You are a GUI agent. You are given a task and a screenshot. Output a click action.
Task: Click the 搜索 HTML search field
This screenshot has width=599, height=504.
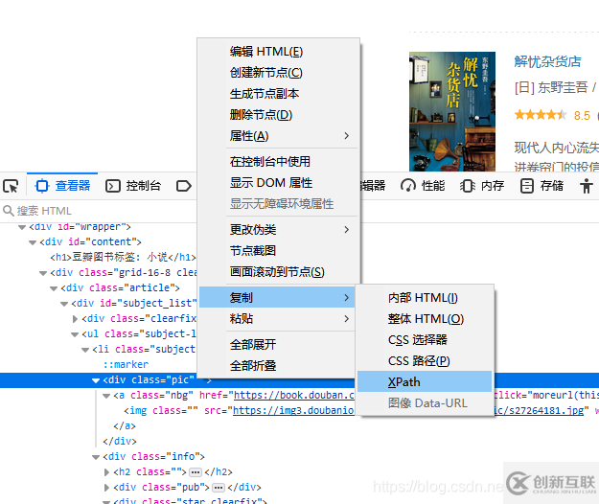point(100,211)
